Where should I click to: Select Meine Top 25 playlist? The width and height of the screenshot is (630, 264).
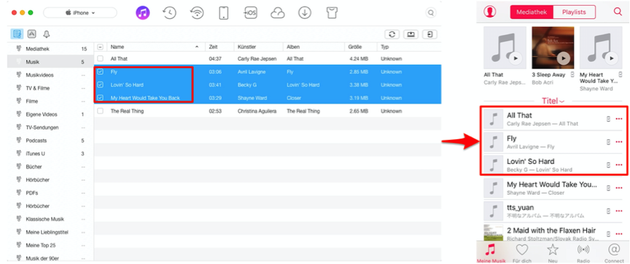[x=50, y=245]
